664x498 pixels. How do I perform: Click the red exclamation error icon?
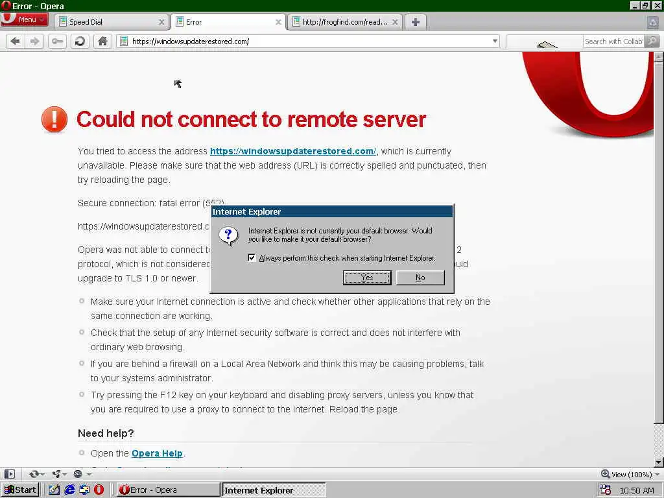54,119
